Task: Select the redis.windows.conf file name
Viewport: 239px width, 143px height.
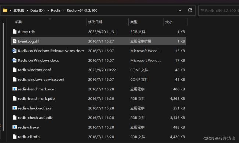Action: (x=35, y=70)
